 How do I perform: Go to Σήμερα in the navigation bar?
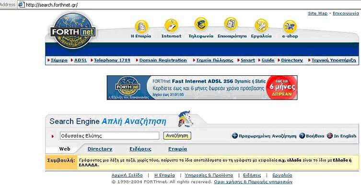click(x=59, y=60)
